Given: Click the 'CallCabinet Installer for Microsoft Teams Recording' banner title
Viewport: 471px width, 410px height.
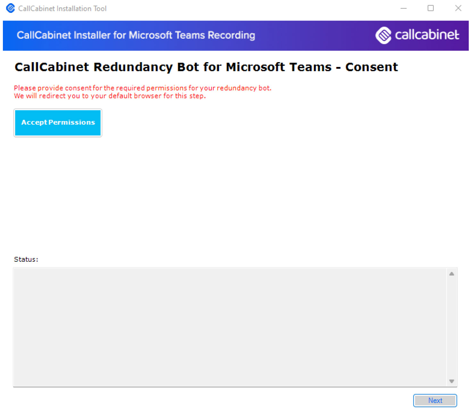Looking at the screenshot, I should click(x=136, y=35).
